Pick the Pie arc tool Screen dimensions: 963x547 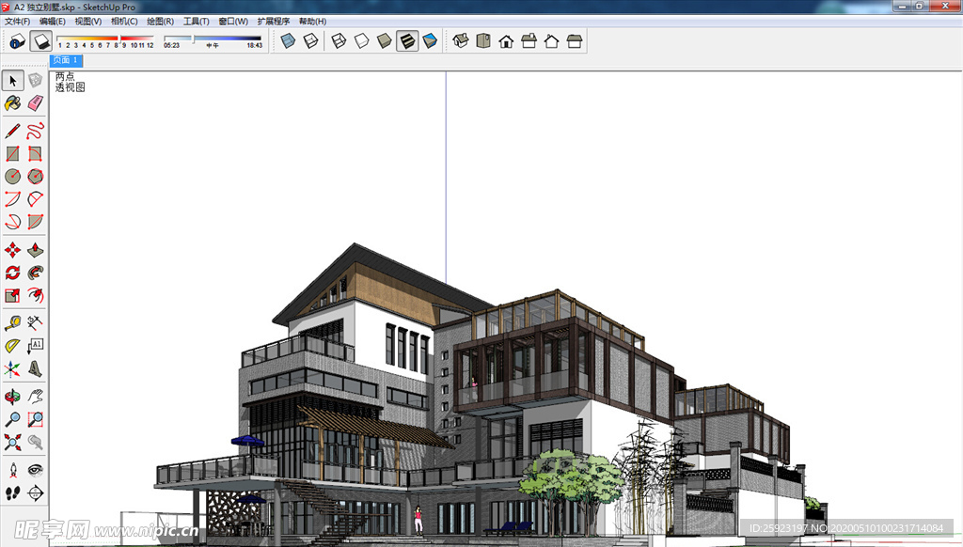[36, 199]
